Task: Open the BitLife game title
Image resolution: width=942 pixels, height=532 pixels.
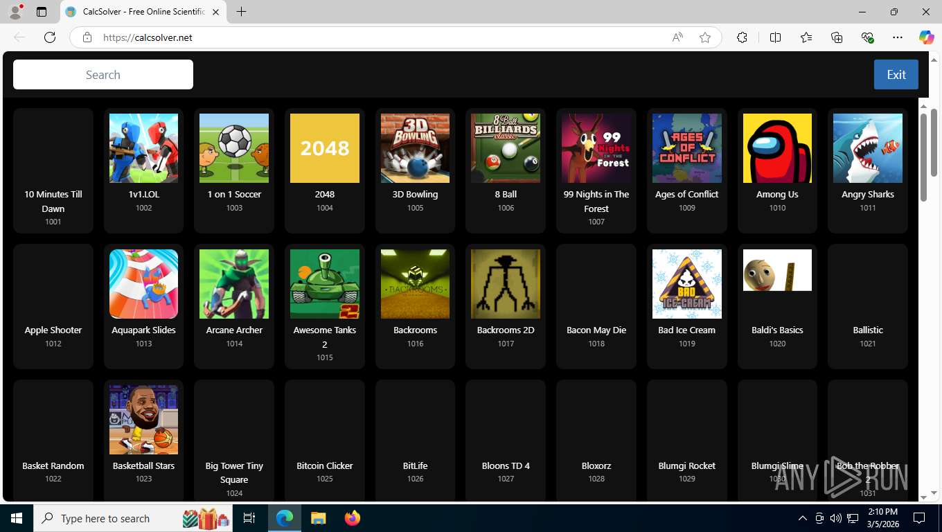Action: click(x=415, y=466)
